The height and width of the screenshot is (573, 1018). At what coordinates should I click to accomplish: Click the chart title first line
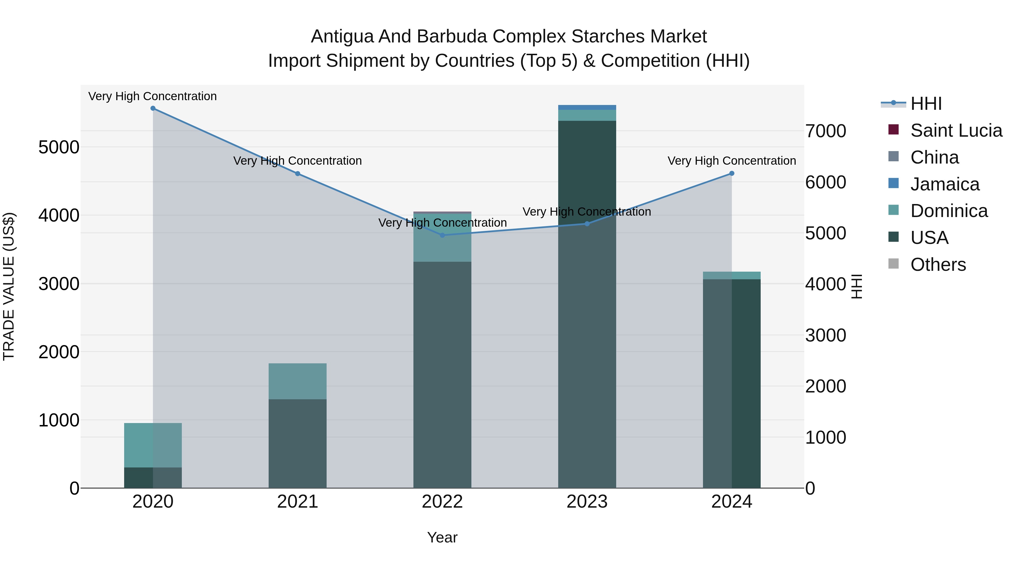coord(509,37)
